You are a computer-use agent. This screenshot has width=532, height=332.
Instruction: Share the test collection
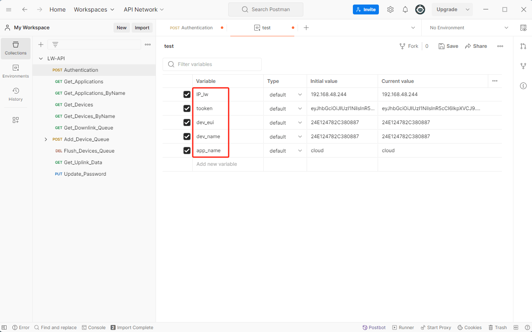click(476, 46)
